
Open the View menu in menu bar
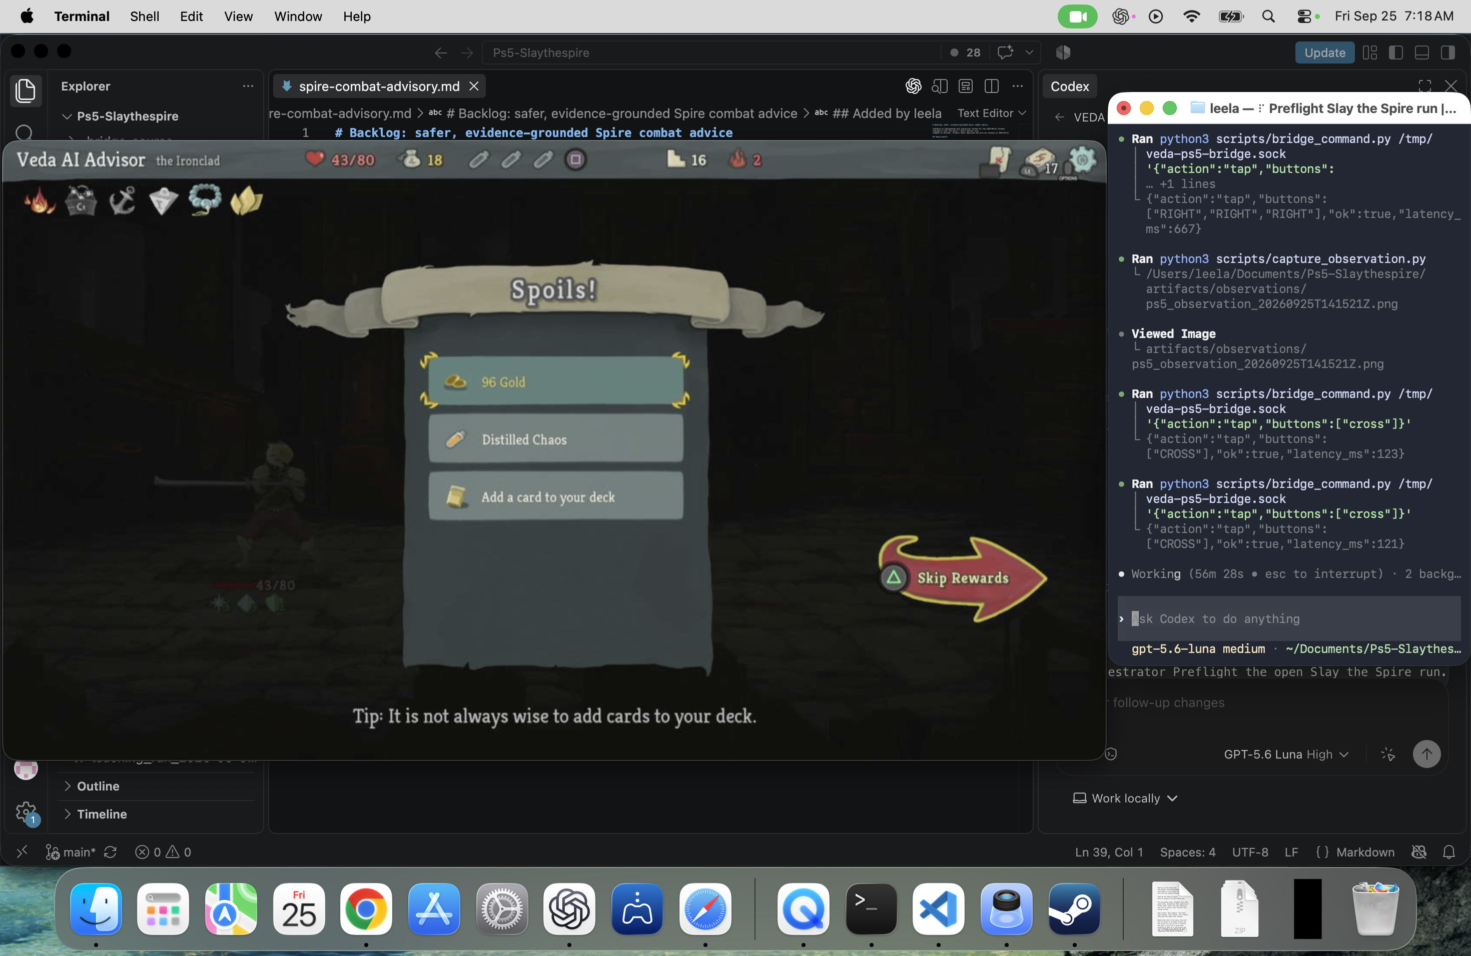pyautogui.click(x=238, y=16)
